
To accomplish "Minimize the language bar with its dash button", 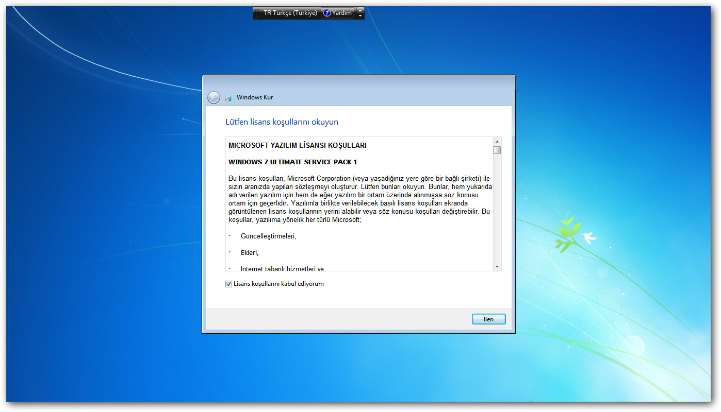I will pyautogui.click(x=360, y=10).
